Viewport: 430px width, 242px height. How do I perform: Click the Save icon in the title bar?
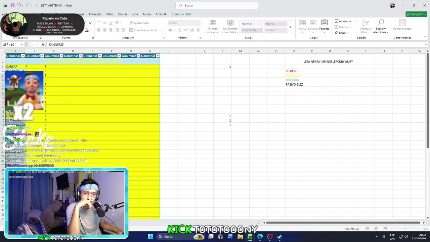(12, 5)
